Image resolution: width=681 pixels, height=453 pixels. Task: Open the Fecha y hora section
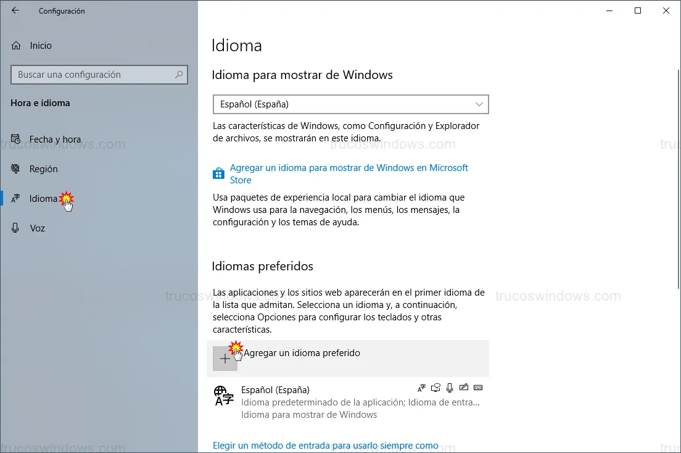pos(55,139)
